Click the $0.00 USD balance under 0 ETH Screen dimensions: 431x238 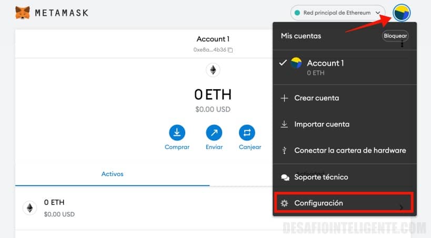pyautogui.click(x=213, y=110)
